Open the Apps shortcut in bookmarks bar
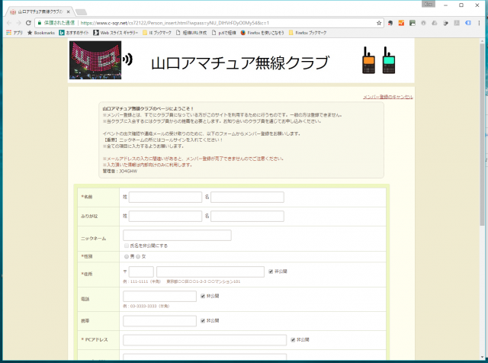This screenshot has width=488, height=363. (14, 33)
